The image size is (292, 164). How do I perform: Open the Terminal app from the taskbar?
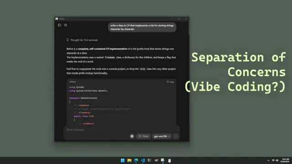[149, 160]
